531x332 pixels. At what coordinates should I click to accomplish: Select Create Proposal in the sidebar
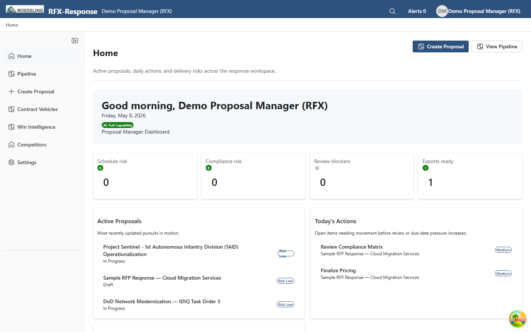point(42,91)
